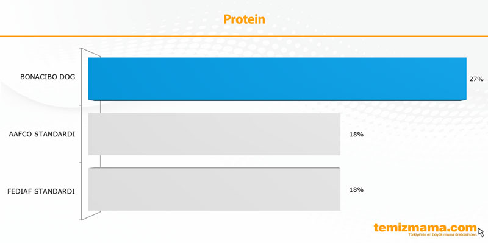Click the orange divider line under the title
This screenshot has height=243, width=488.
244,36
